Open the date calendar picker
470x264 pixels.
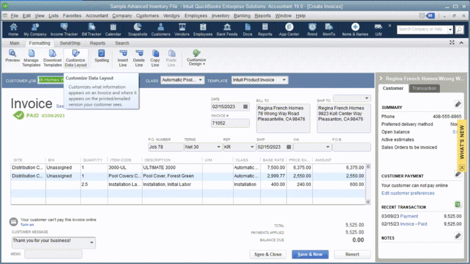click(x=245, y=106)
